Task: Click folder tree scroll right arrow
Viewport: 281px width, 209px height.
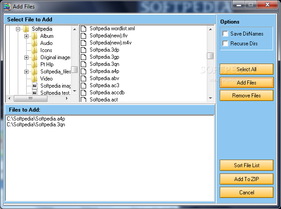Action: click(x=67, y=98)
